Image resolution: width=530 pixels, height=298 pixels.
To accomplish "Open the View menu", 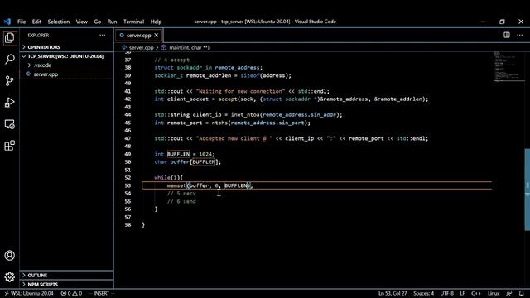I will 81,22.
